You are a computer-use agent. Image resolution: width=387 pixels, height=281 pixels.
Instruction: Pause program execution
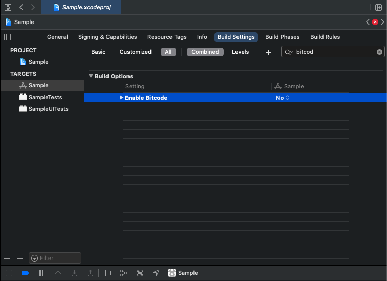click(41, 273)
